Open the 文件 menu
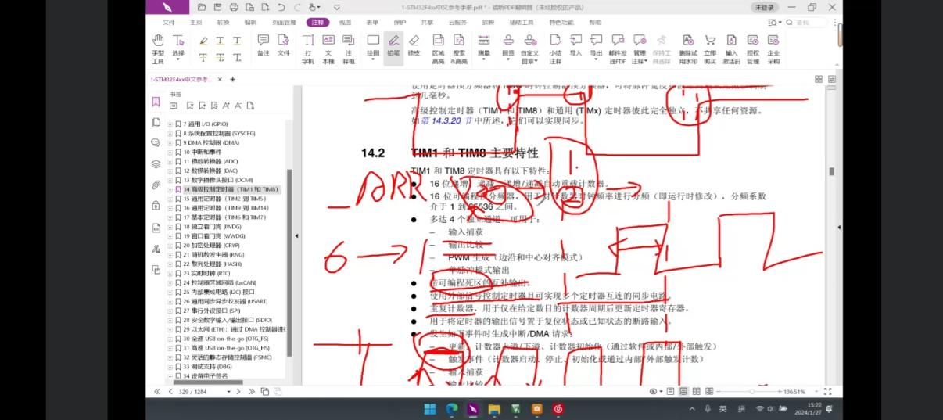The height and width of the screenshot is (420, 943). point(169,23)
